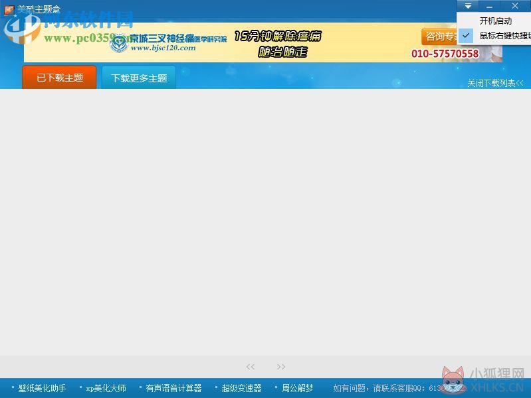Close the 美酷主题盒 window
Screen dimensions: 531x398
pyautogui.click(x=515, y=6)
